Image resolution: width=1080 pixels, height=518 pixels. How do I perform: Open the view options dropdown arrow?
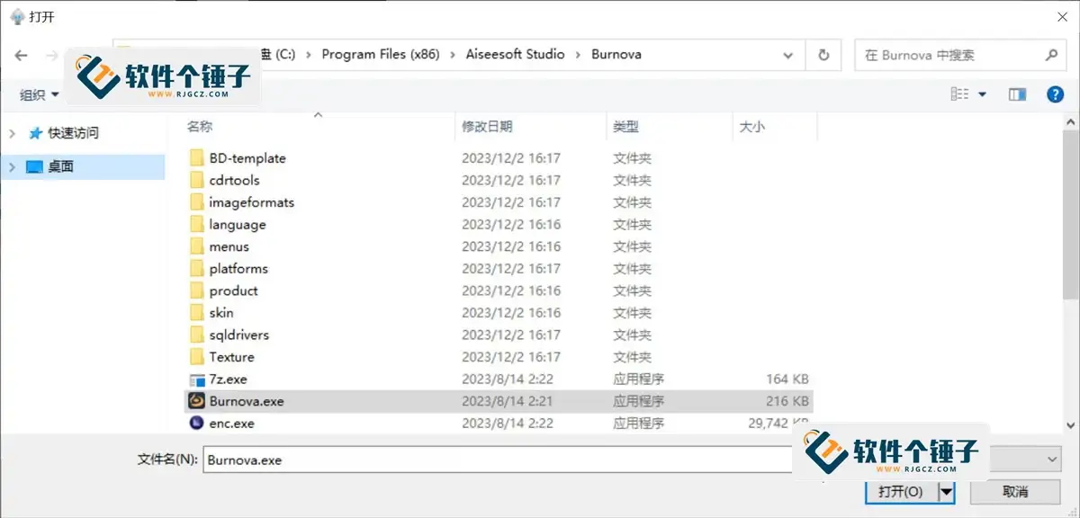(x=982, y=94)
